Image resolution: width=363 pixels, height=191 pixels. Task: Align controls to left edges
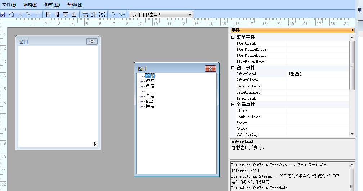pos(48,14)
